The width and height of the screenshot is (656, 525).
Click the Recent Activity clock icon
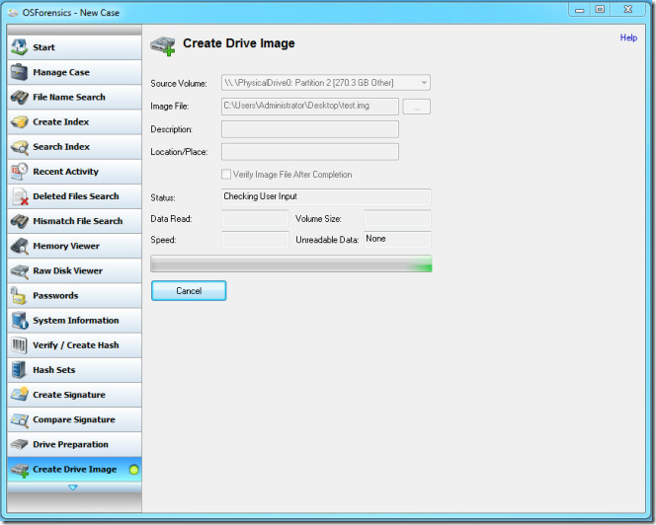19,172
